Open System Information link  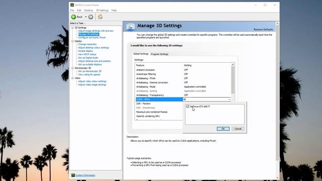point(85,175)
